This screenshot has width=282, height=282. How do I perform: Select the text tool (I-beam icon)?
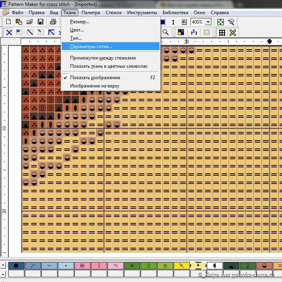(173, 22)
